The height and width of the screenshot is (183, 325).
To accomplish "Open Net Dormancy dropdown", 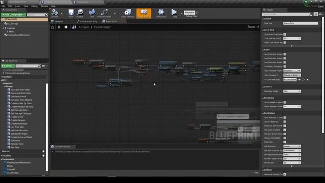I will click(292, 146).
